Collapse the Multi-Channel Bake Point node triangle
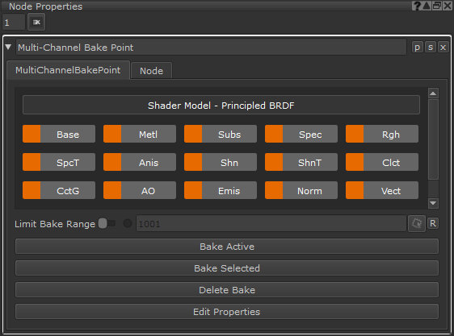The image size is (454, 336). (8, 47)
